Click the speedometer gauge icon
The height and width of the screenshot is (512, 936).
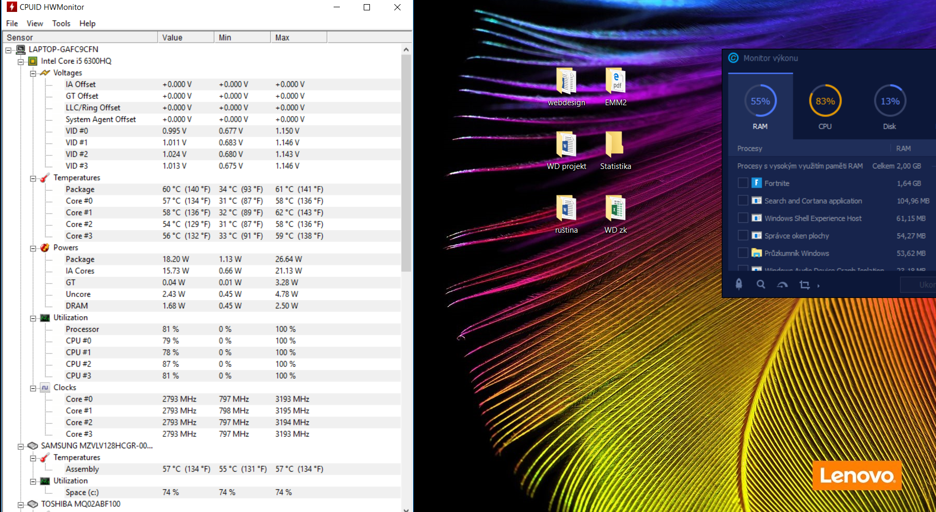click(782, 285)
